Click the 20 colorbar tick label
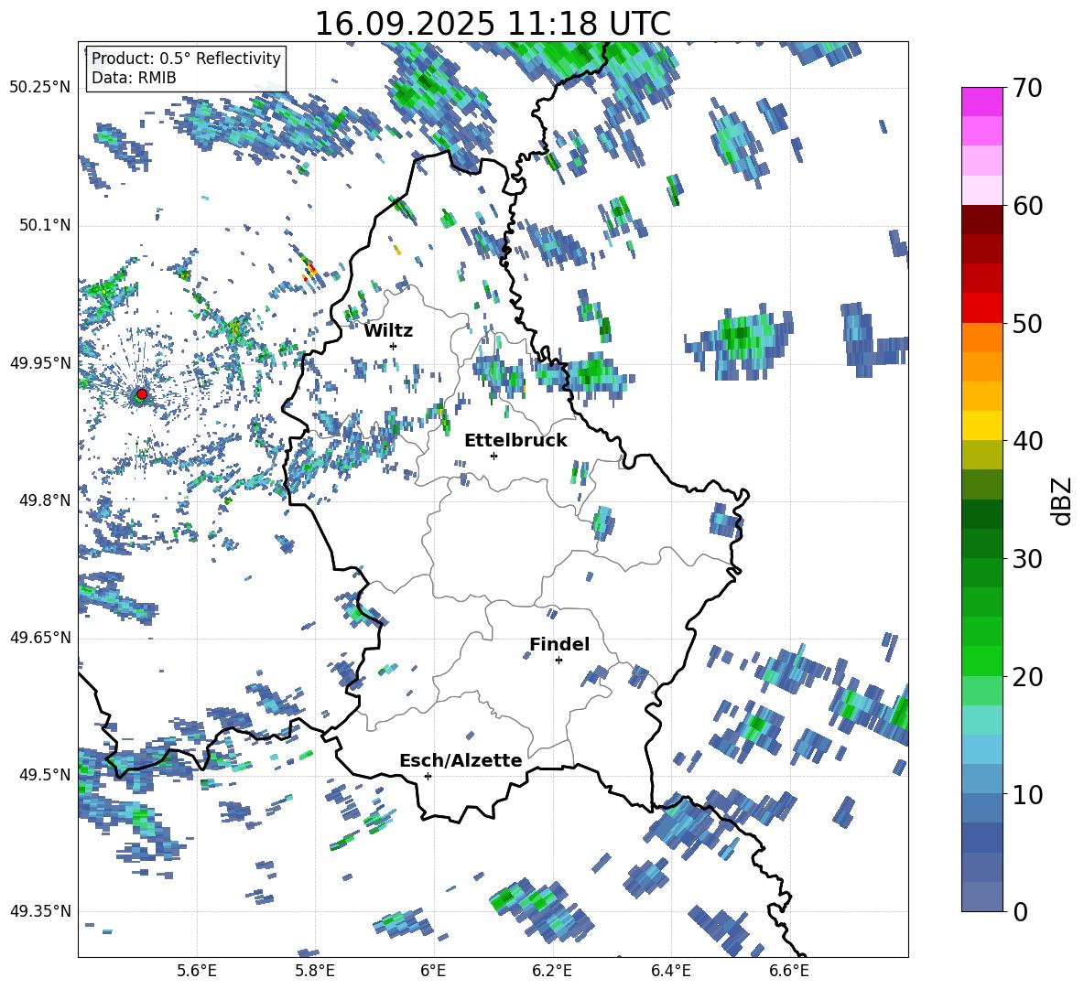Viewport: 1084px width, 989px height. 1027,677
